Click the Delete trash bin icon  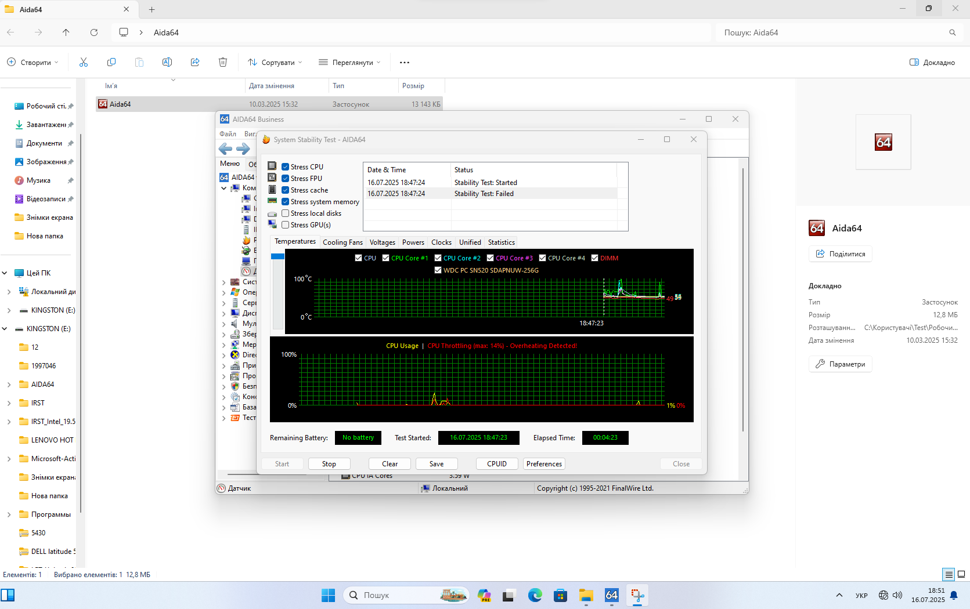point(222,62)
